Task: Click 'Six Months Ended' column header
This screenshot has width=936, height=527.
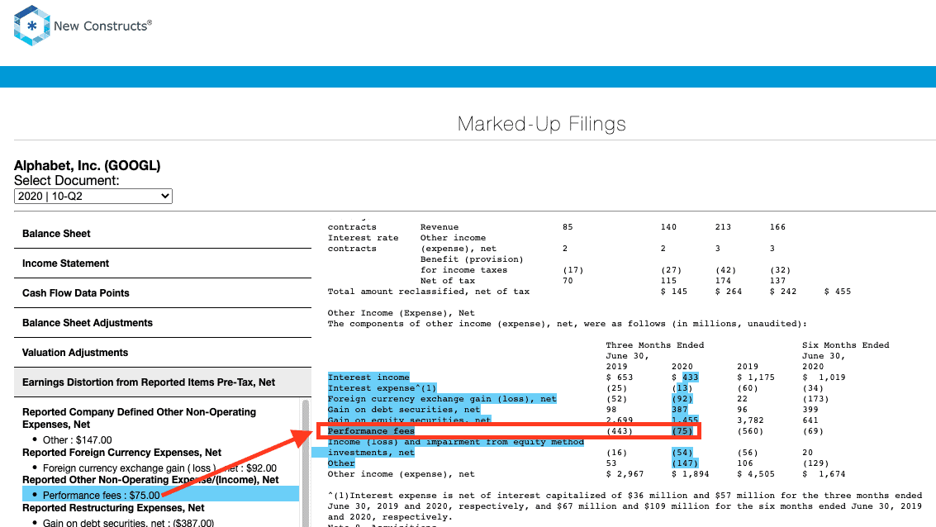Action: (845, 345)
